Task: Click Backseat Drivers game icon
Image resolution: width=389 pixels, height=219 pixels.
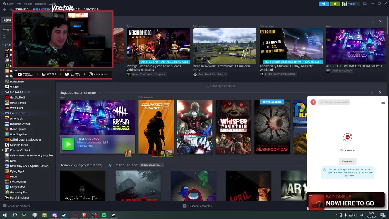Action: (7, 124)
